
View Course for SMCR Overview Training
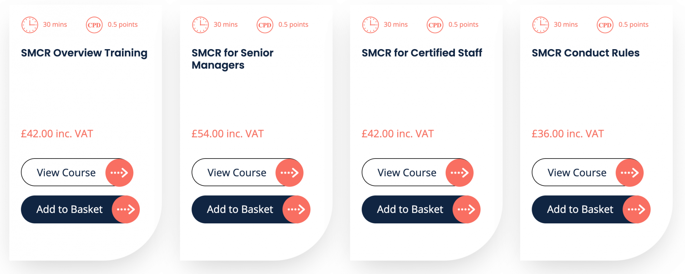coord(77,172)
